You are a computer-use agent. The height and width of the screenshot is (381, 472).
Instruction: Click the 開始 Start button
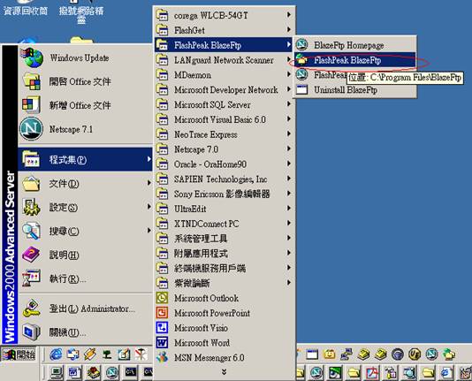tap(19, 354)
